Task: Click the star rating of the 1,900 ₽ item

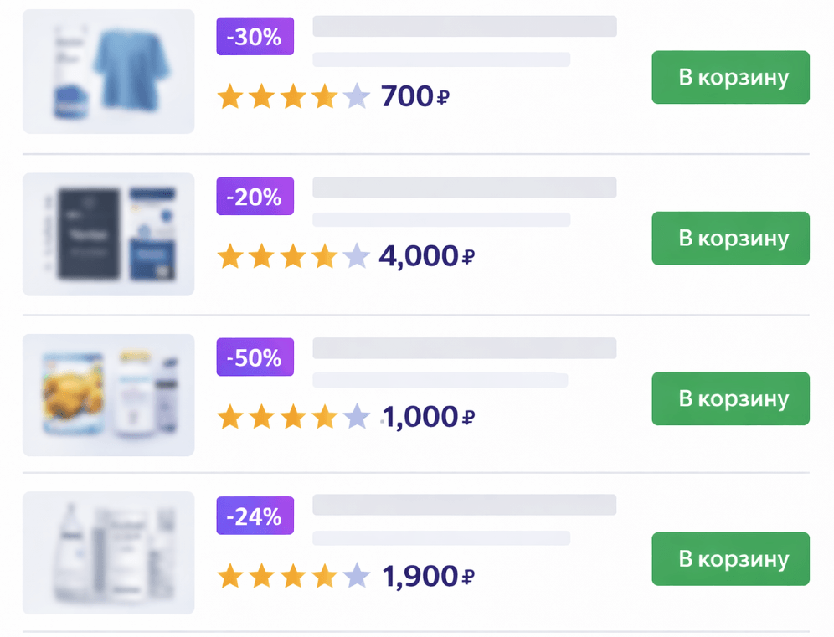Action: point(292,576)
